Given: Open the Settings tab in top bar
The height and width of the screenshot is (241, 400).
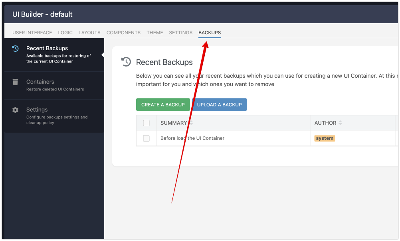Looking at the screenshot, I should point(180,33).
